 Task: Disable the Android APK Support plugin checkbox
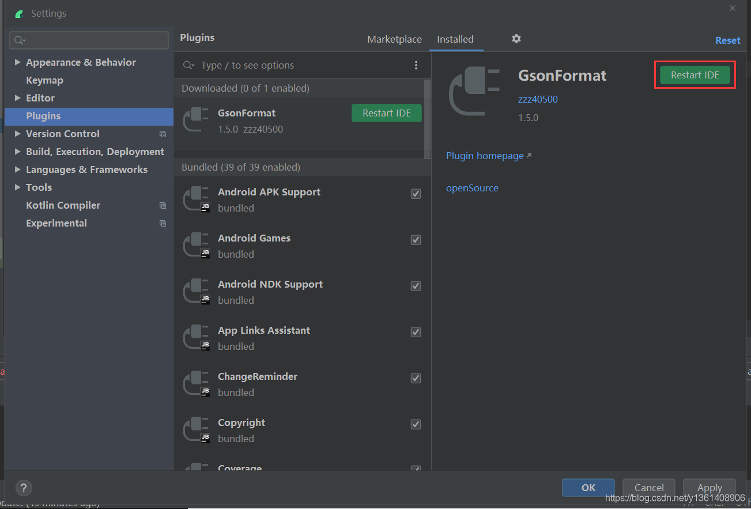[x=416, y=194]
